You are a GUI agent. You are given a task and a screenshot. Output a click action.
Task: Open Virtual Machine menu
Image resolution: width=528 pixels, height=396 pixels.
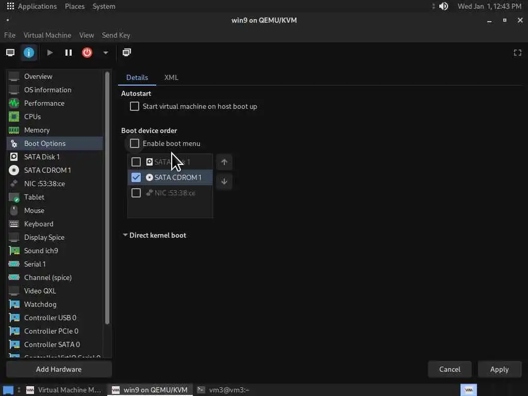pyautogui.click(x=47, y=35)
